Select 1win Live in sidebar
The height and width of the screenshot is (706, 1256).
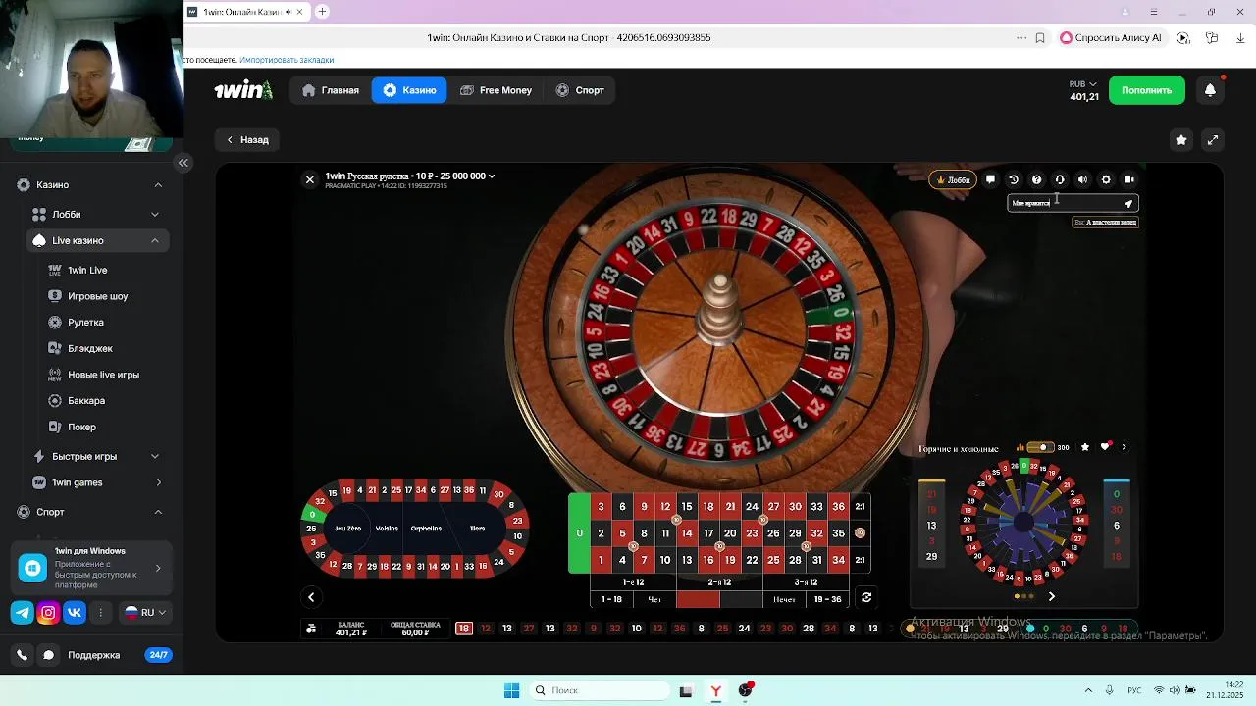pos(87,271)
